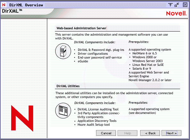
Task: Click 'DirXML License Auditing Tool' item
Action: pyautogui.click(x=98, y=109)
